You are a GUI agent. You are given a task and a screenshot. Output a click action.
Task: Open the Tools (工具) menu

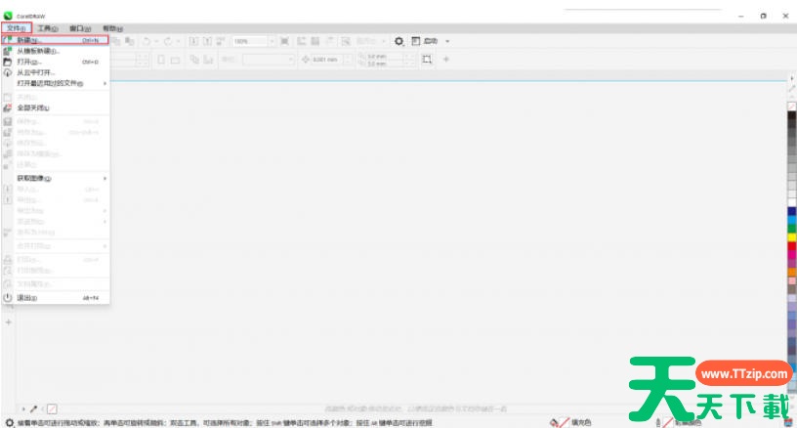47,28
